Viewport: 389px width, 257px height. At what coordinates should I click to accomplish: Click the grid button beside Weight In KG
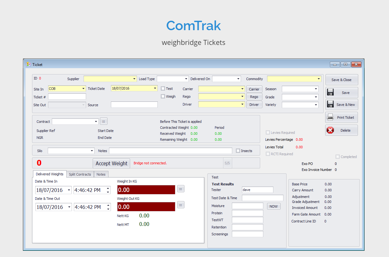point(181,189)
